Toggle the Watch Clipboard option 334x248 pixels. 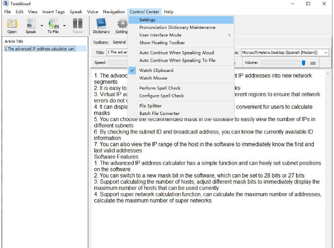[156, 71]
